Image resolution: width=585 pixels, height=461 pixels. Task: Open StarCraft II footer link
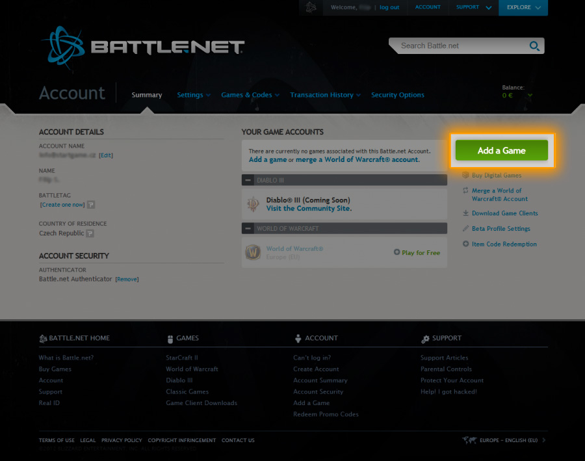(x=182, y=358)
